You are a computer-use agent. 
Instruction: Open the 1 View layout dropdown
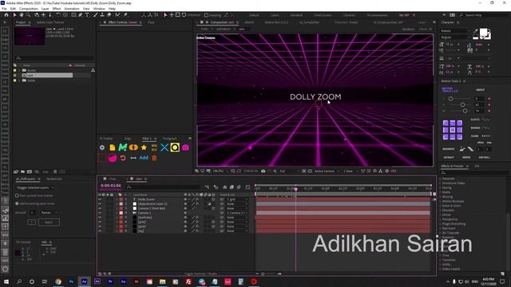(x=351, y=171)
